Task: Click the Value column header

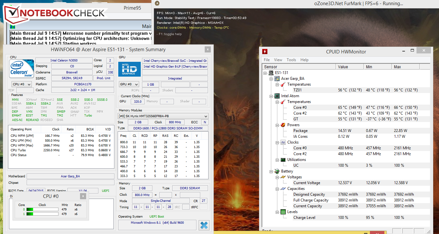Action: tap(350, 67)
